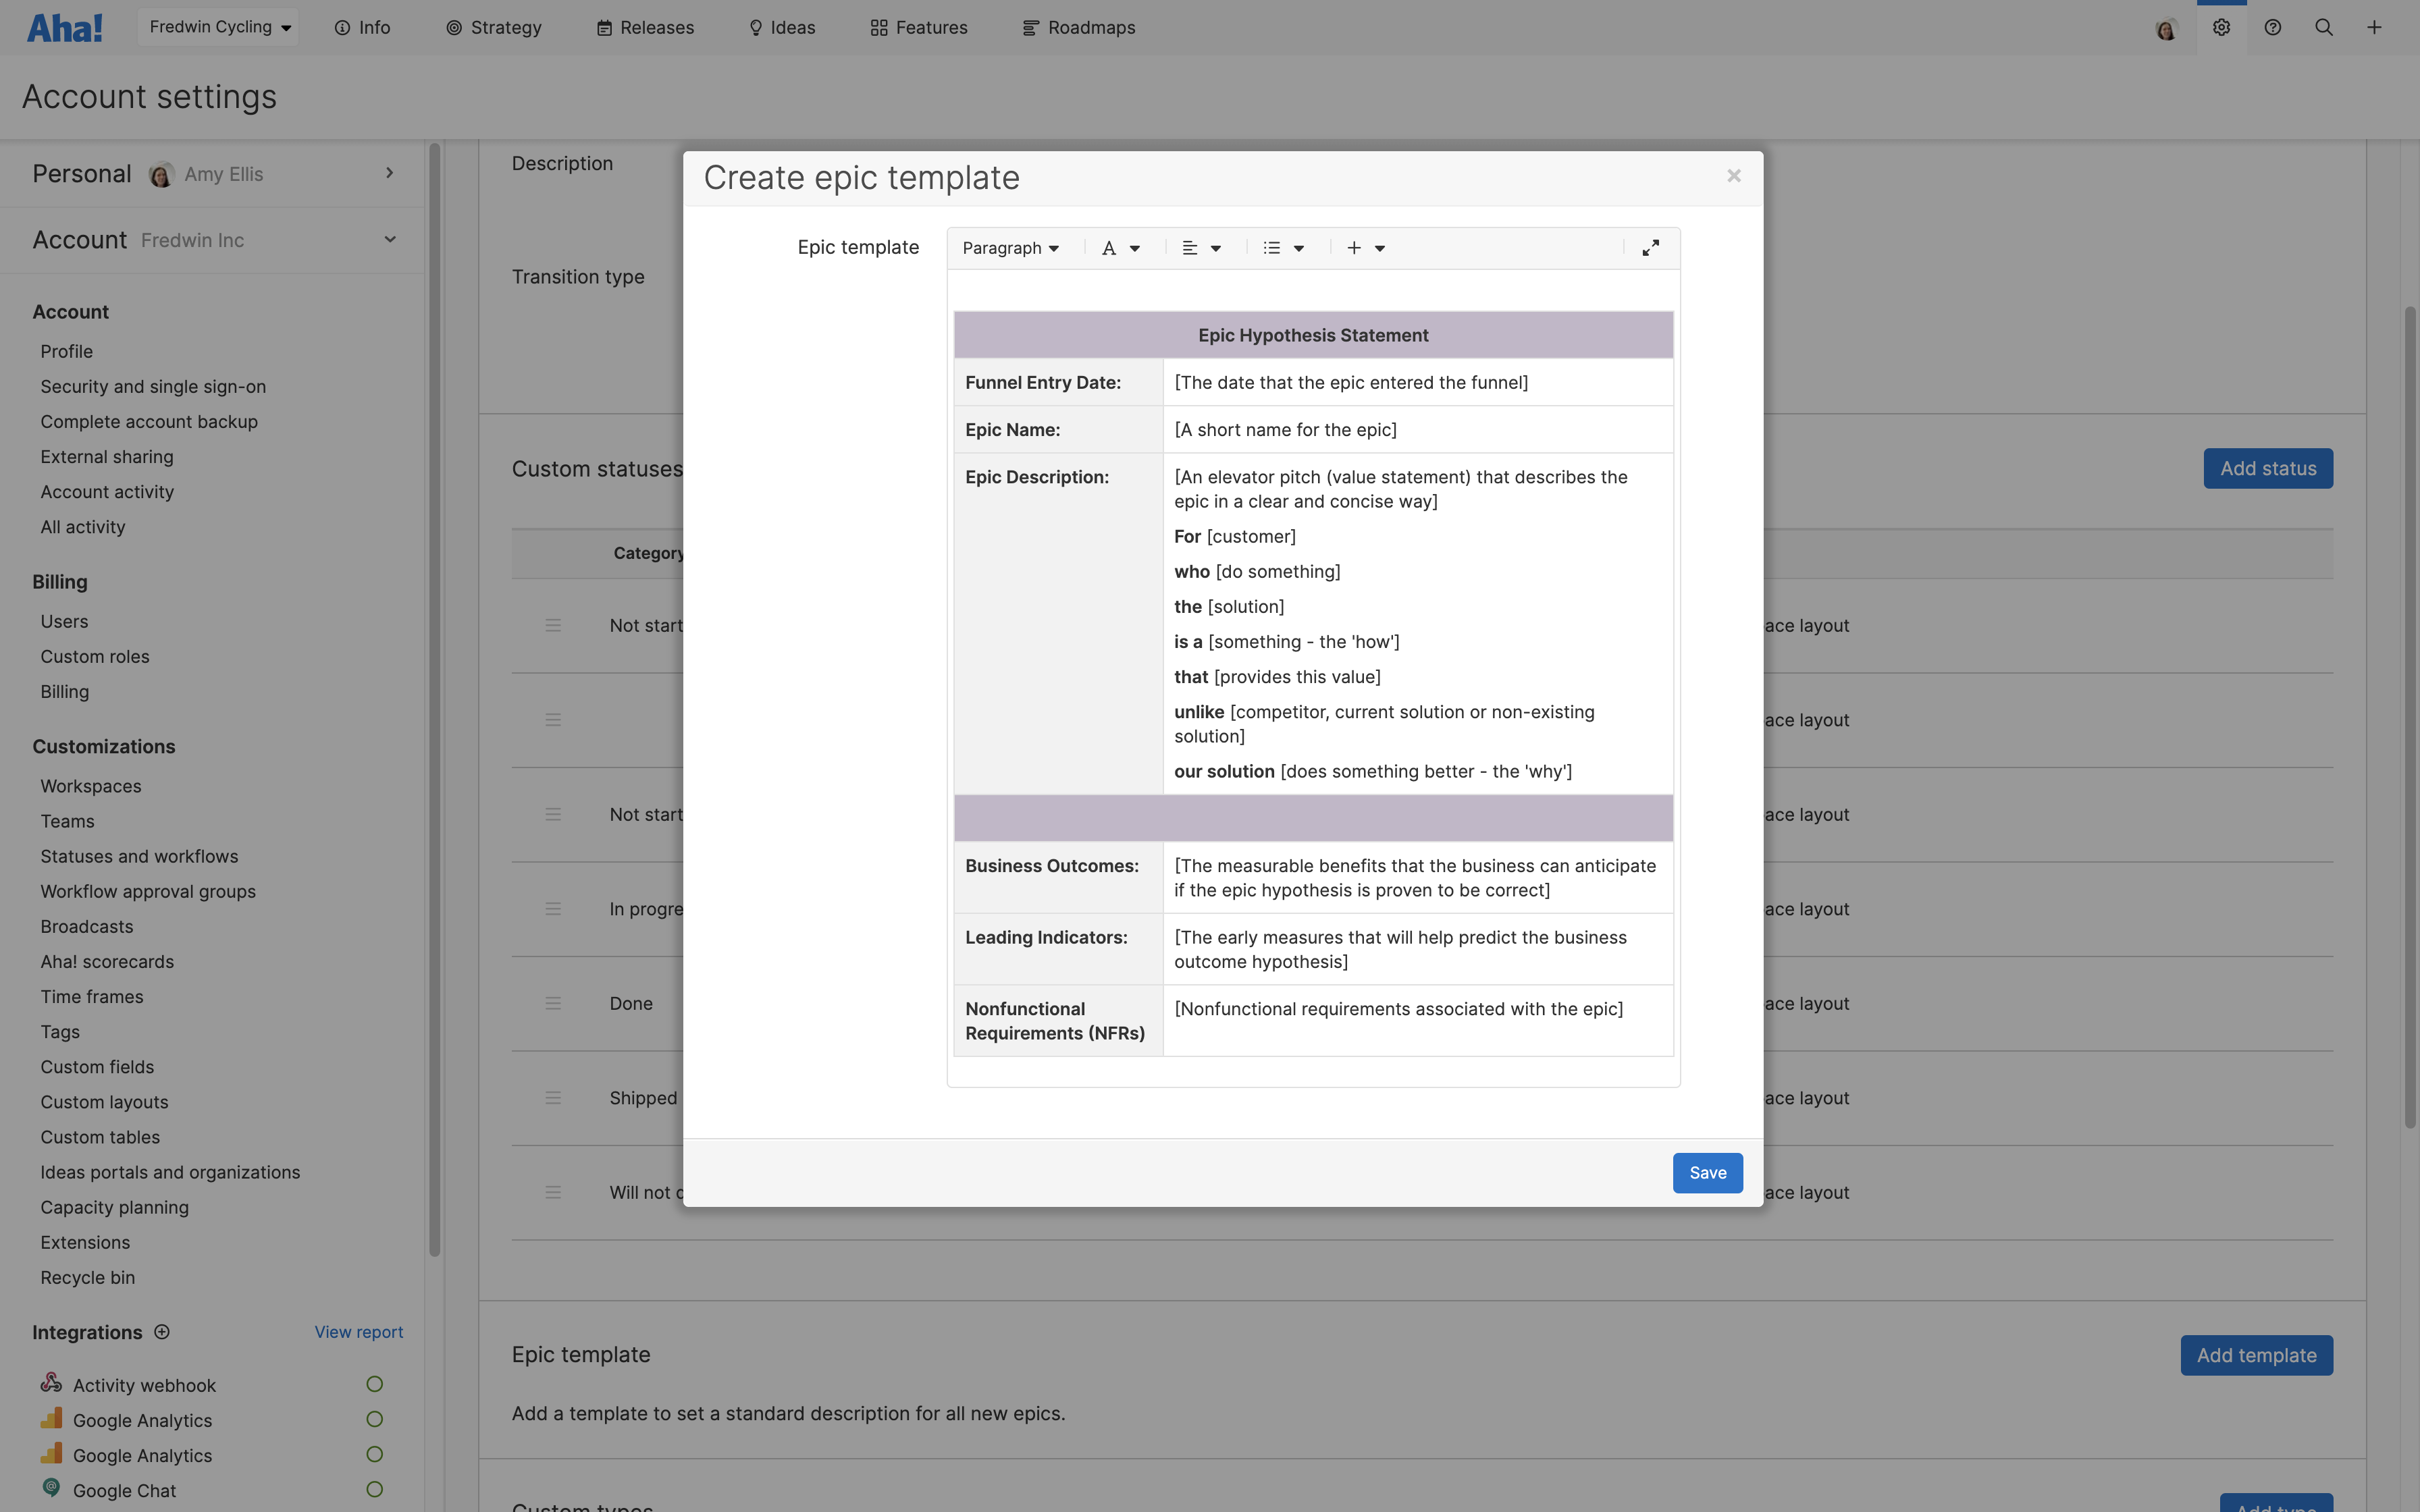The width and height of the screenshot is (2420, 1512).
Task: Open the Paragraph style dropdown
Action: [x=1010, y=247]
